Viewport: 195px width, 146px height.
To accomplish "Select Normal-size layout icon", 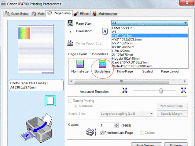I will click(x=80, y=64).
